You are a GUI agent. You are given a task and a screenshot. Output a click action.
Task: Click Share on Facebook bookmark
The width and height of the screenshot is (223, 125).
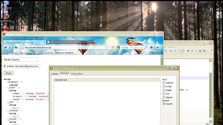[x=63, y=53]
